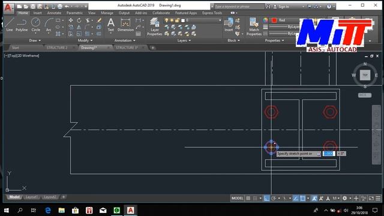Click customization menu in status bar
Image resolution: width=384 pixels, height=216 pixels.
378,198
